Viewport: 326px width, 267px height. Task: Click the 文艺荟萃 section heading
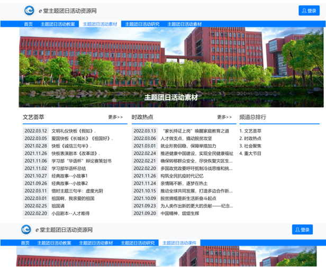coord(33,117)
